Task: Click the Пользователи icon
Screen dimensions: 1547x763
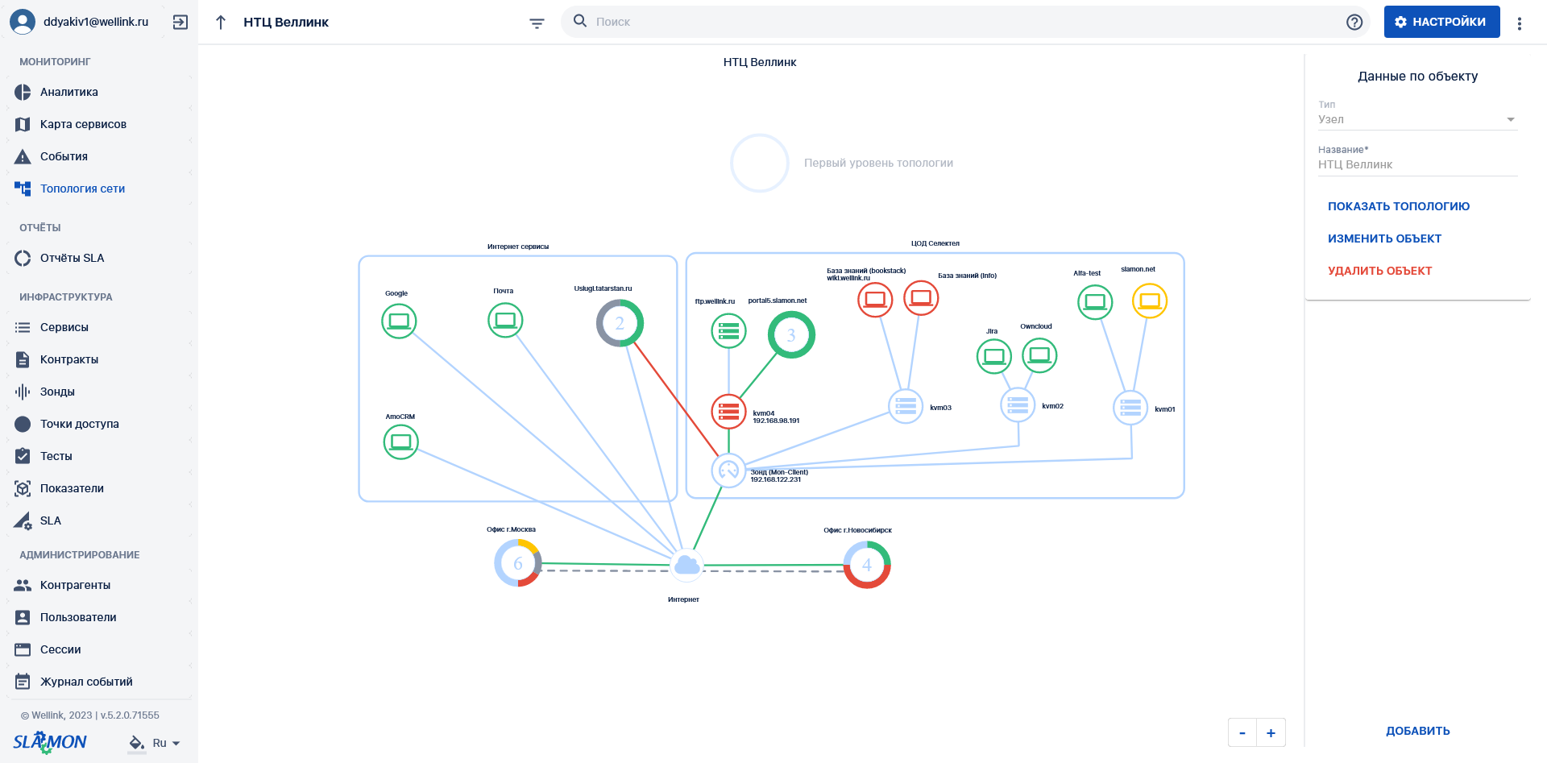Action: tap(23, 617)
